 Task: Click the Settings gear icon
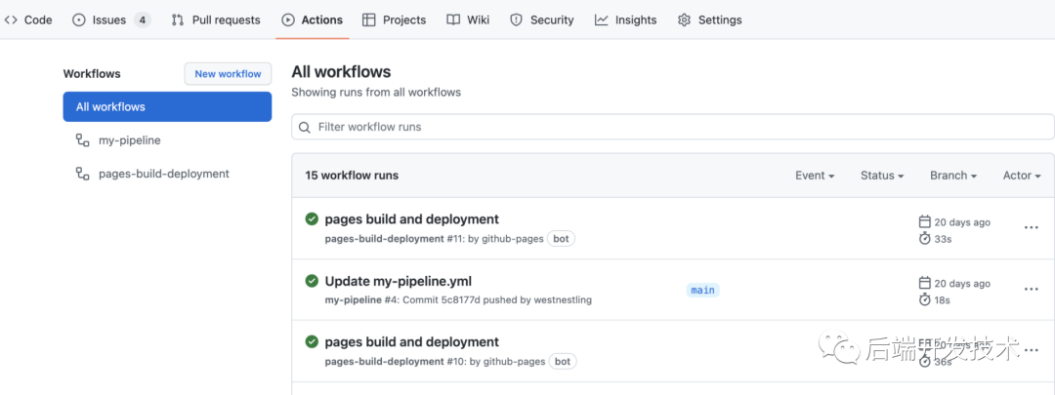tap(684, 20)
